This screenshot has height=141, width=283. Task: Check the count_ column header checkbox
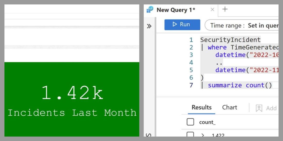190,122
